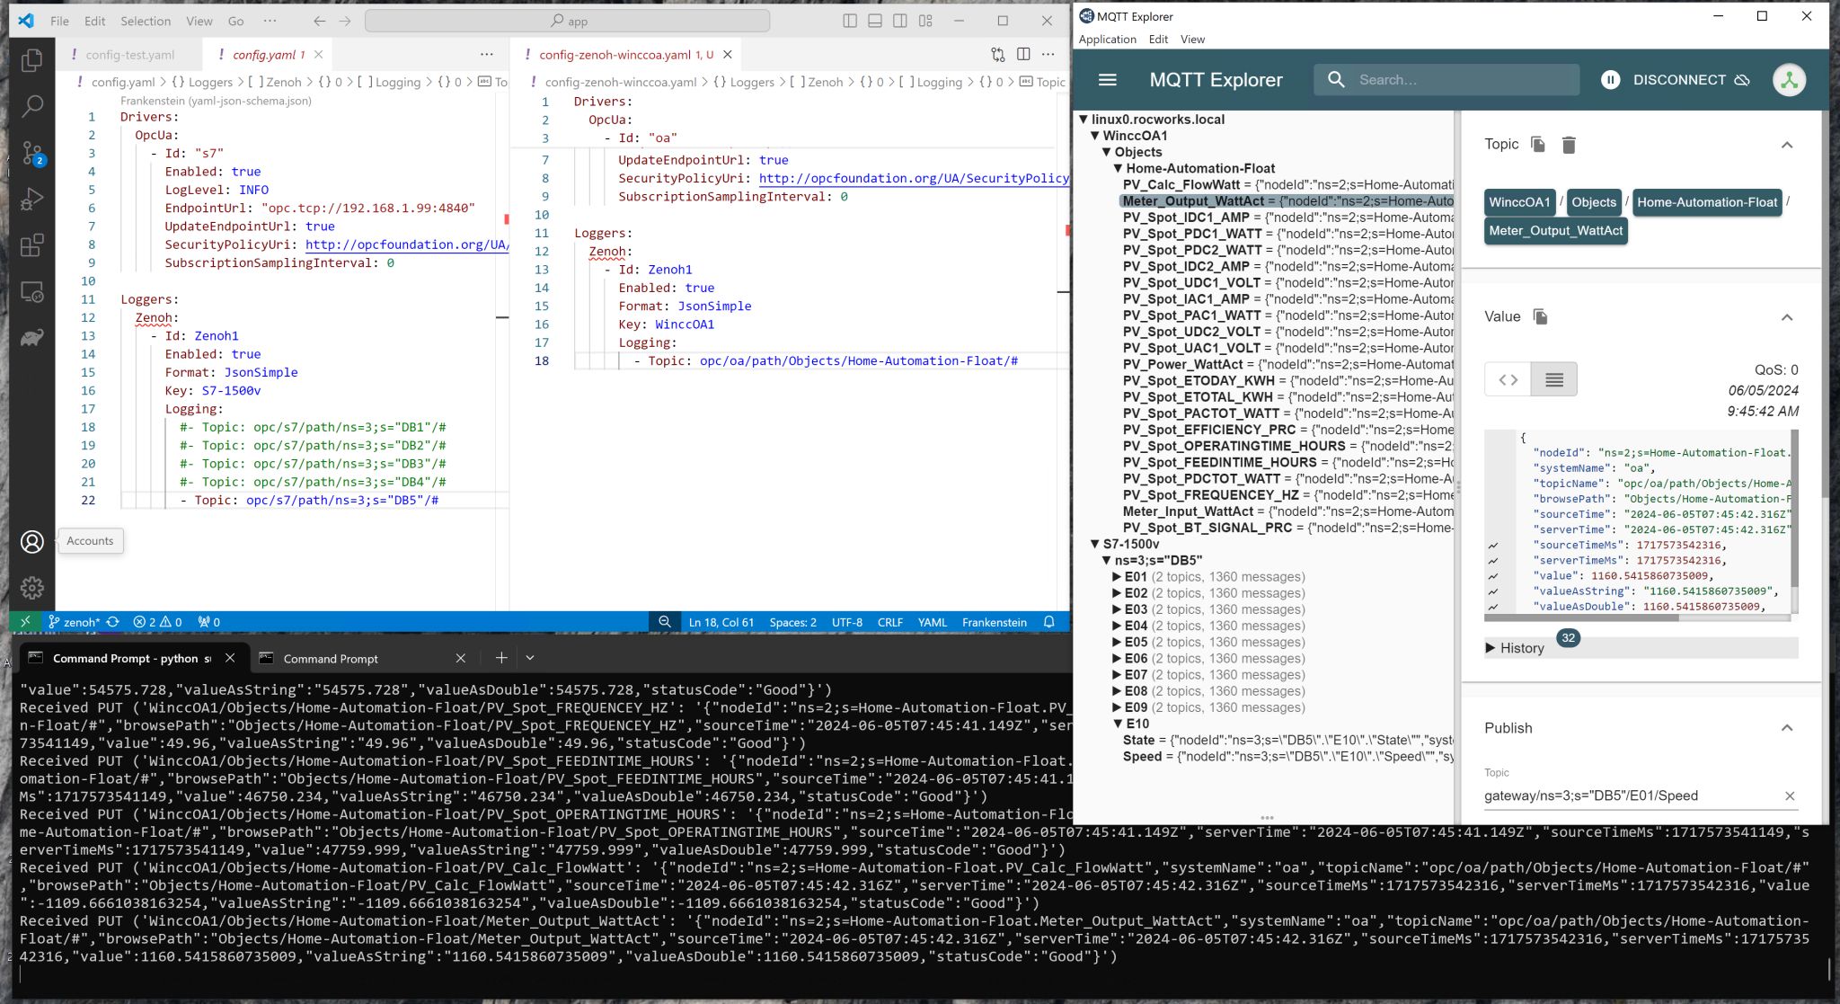Change YAML language mode in status bar
This screenshot has width=1840, height=1004.
pyautogui.click(x=932, y=622)
